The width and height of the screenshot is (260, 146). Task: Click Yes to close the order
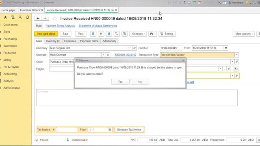pos(120,82)
